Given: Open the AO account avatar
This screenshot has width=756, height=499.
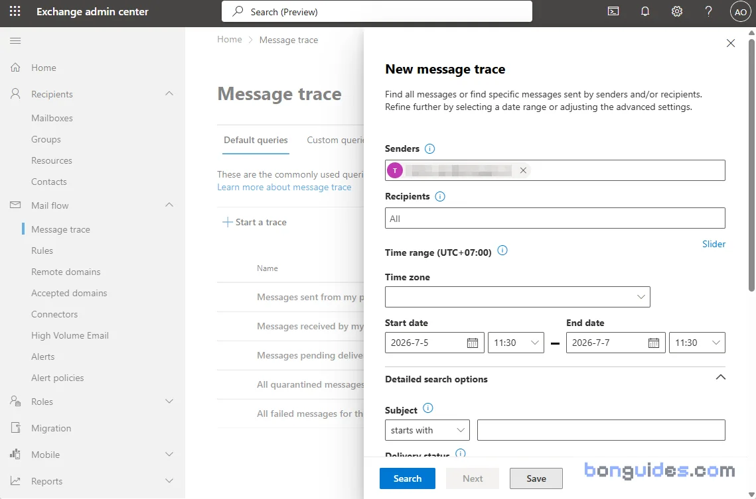Looking at the screenshot, I should [741, 12].
